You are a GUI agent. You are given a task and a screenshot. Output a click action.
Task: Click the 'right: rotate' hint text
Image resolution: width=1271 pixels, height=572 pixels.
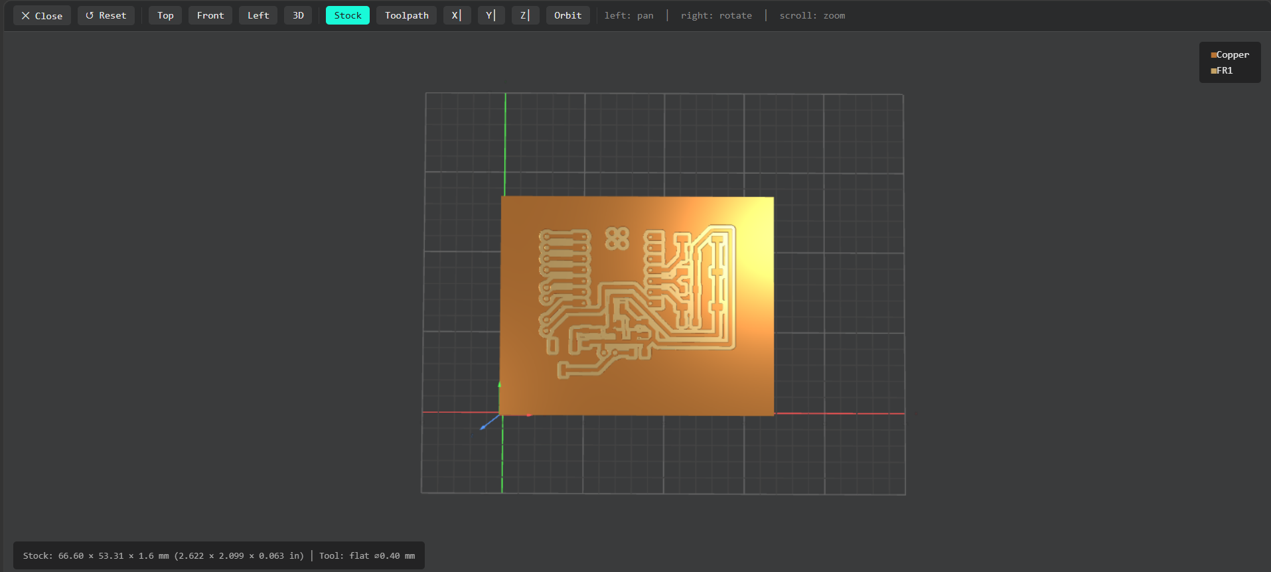(716, 15)
